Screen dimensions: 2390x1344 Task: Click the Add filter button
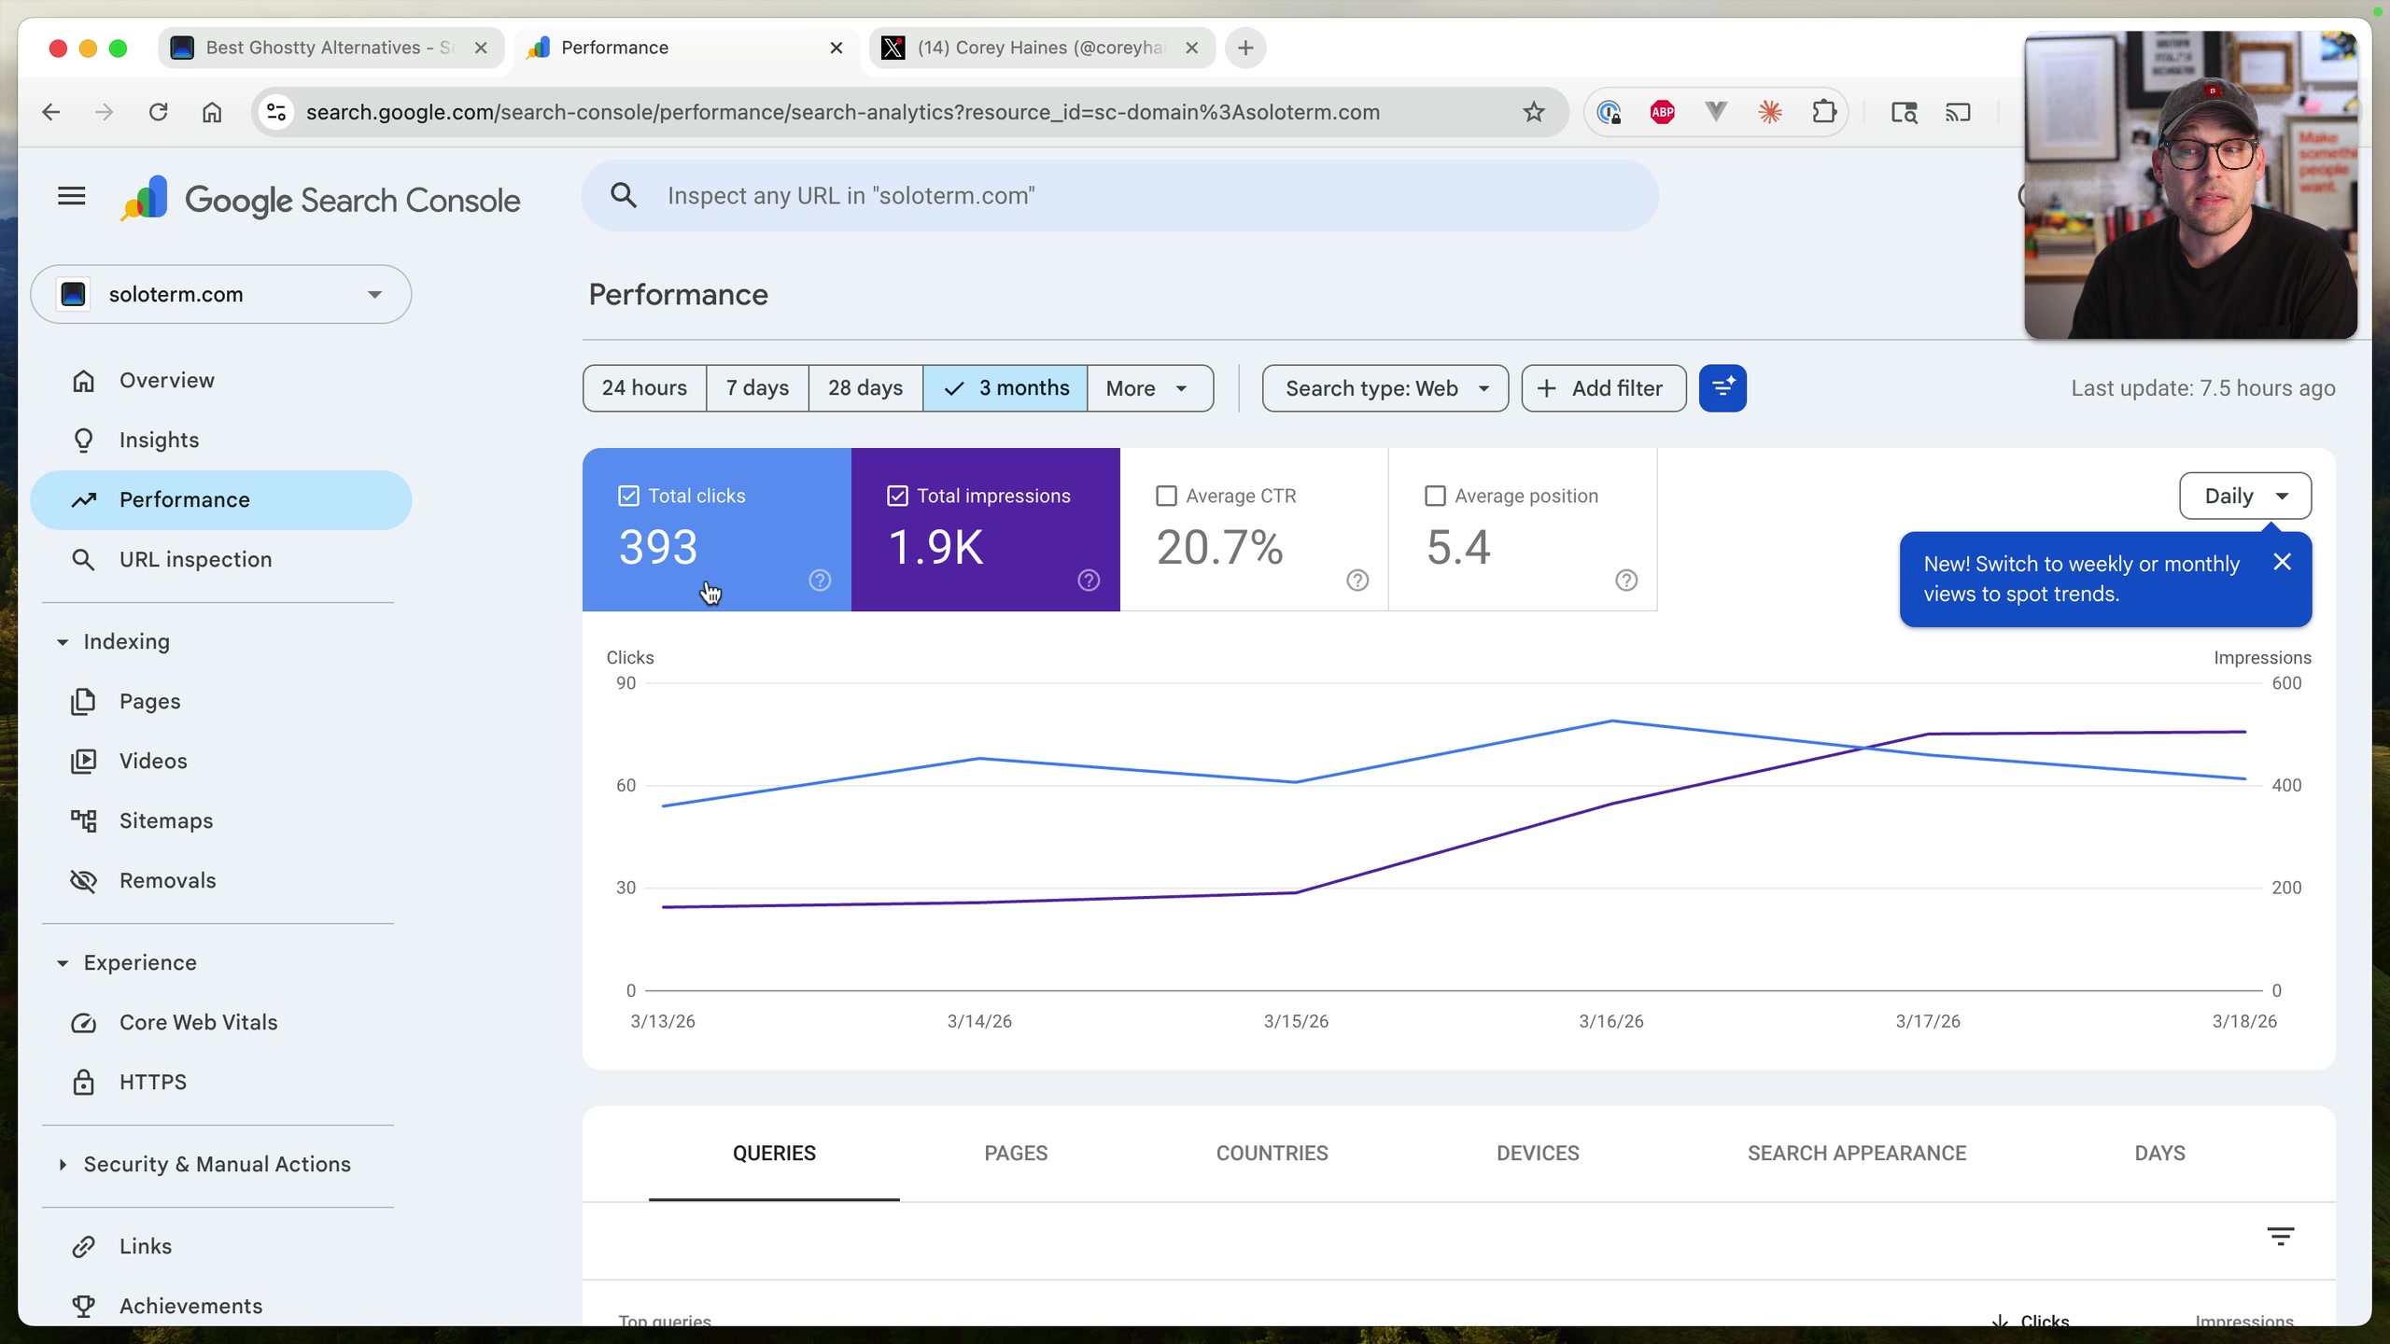click(1604, 388)
